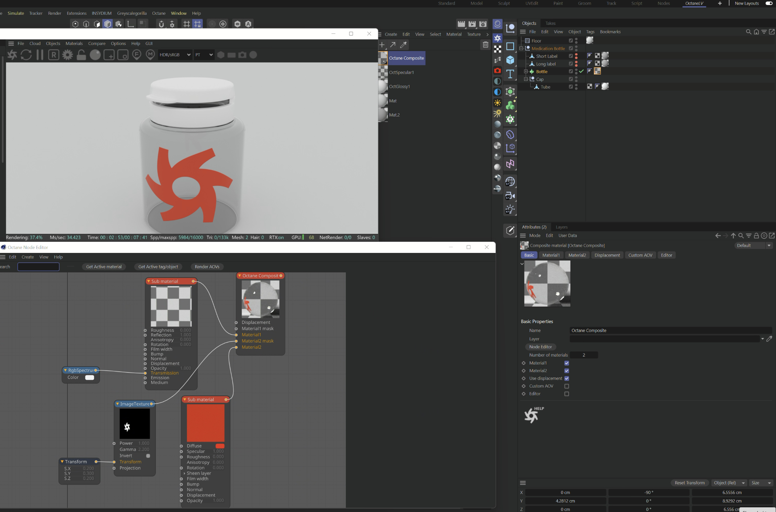This screenshot has width=776, height=512.
Task: Toggle the viewport resolution lock icon
Action: [x=81, y=55]
